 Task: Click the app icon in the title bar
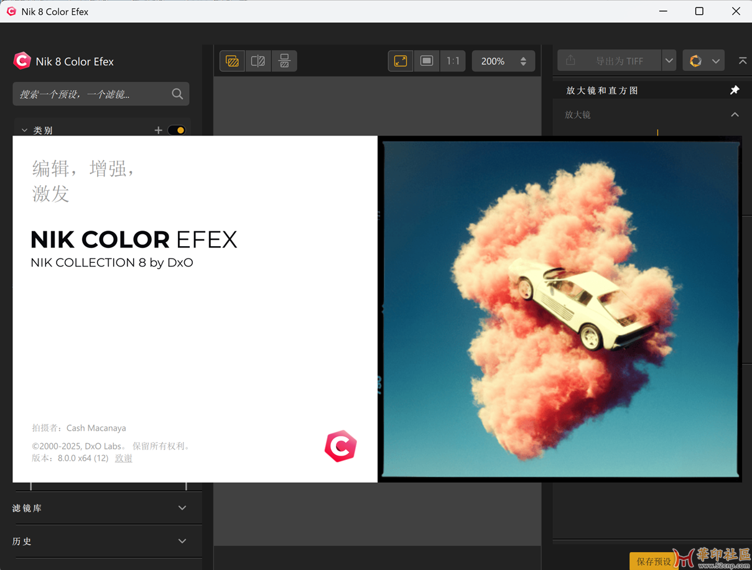click(11, 11)
